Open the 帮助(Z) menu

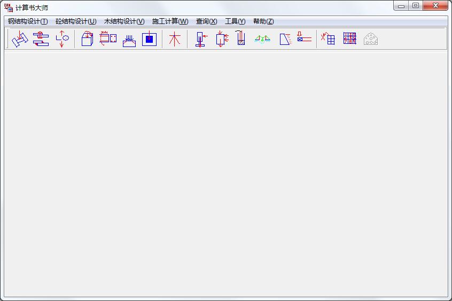(x=263, y=21)
